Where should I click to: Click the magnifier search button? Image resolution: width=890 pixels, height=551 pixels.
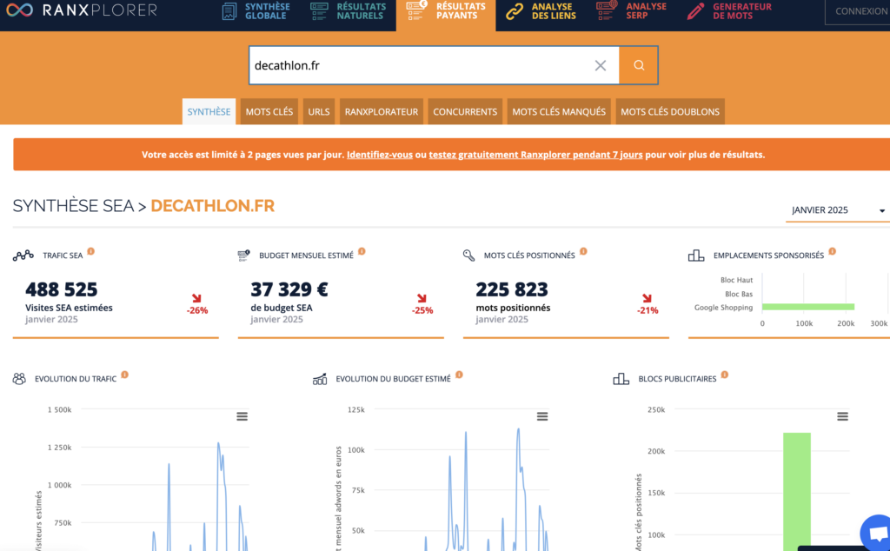639,65
